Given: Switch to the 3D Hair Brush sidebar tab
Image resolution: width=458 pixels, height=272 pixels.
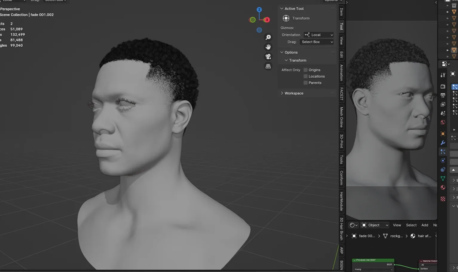Looking at the screenshot, I should (341, 229).
